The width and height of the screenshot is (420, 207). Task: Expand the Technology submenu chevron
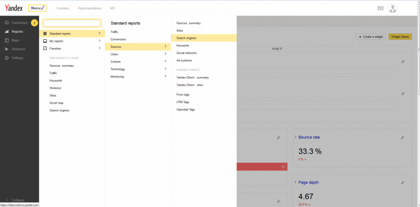pos(166,69)
